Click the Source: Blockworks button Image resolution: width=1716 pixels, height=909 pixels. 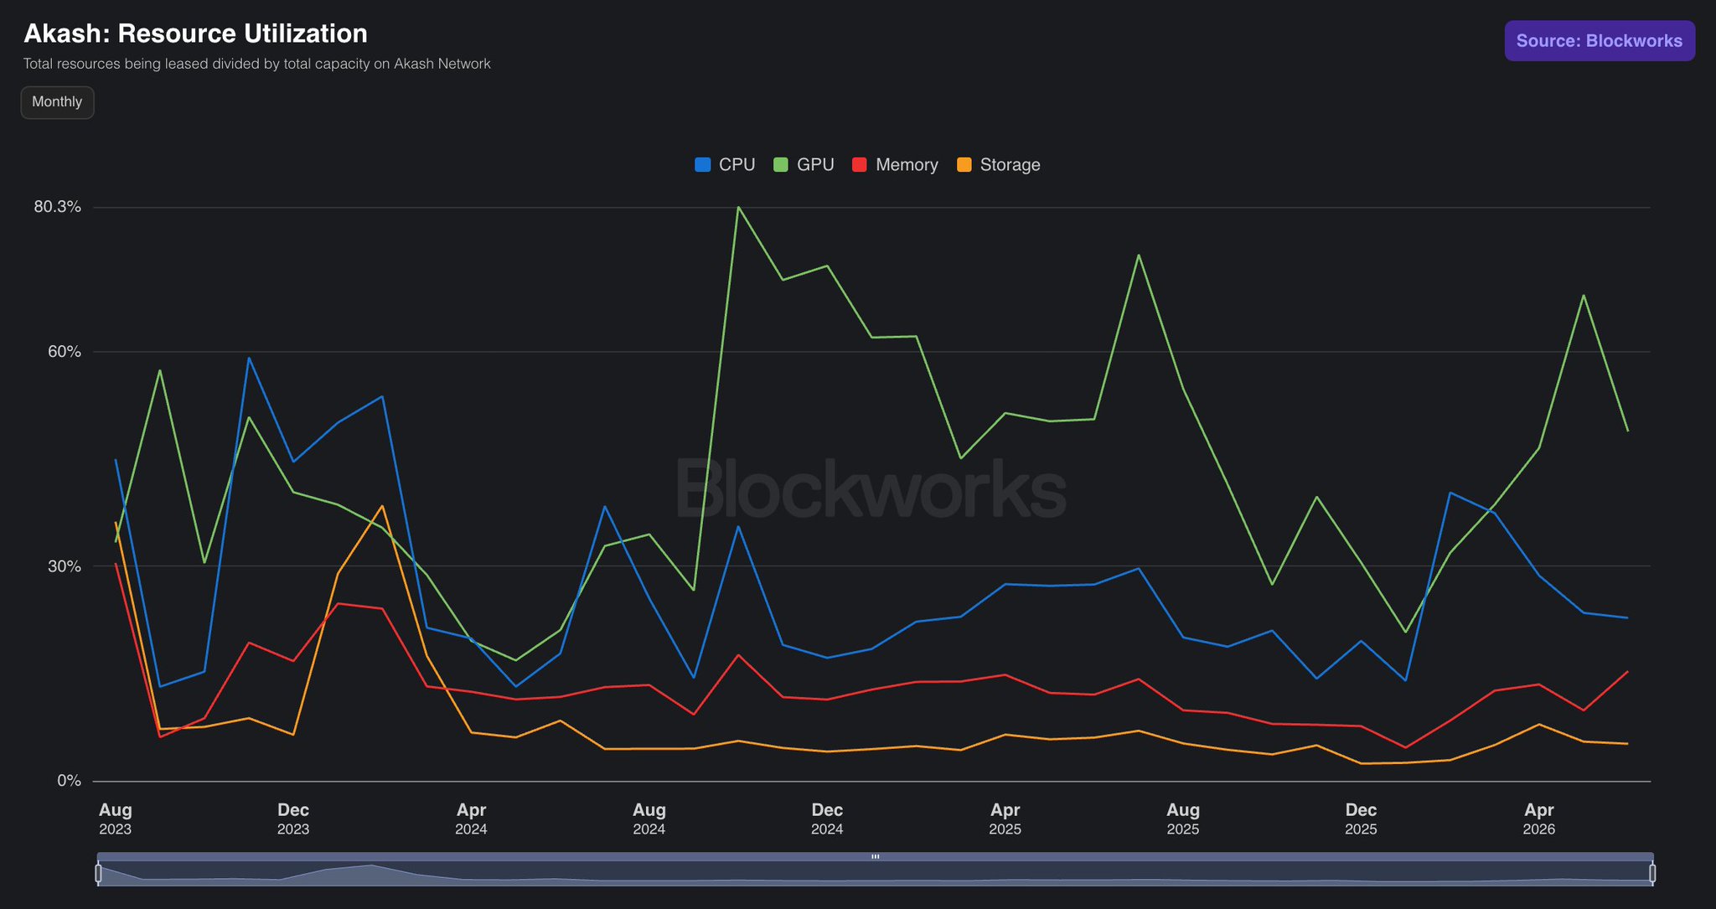[x=1600, y=41]
